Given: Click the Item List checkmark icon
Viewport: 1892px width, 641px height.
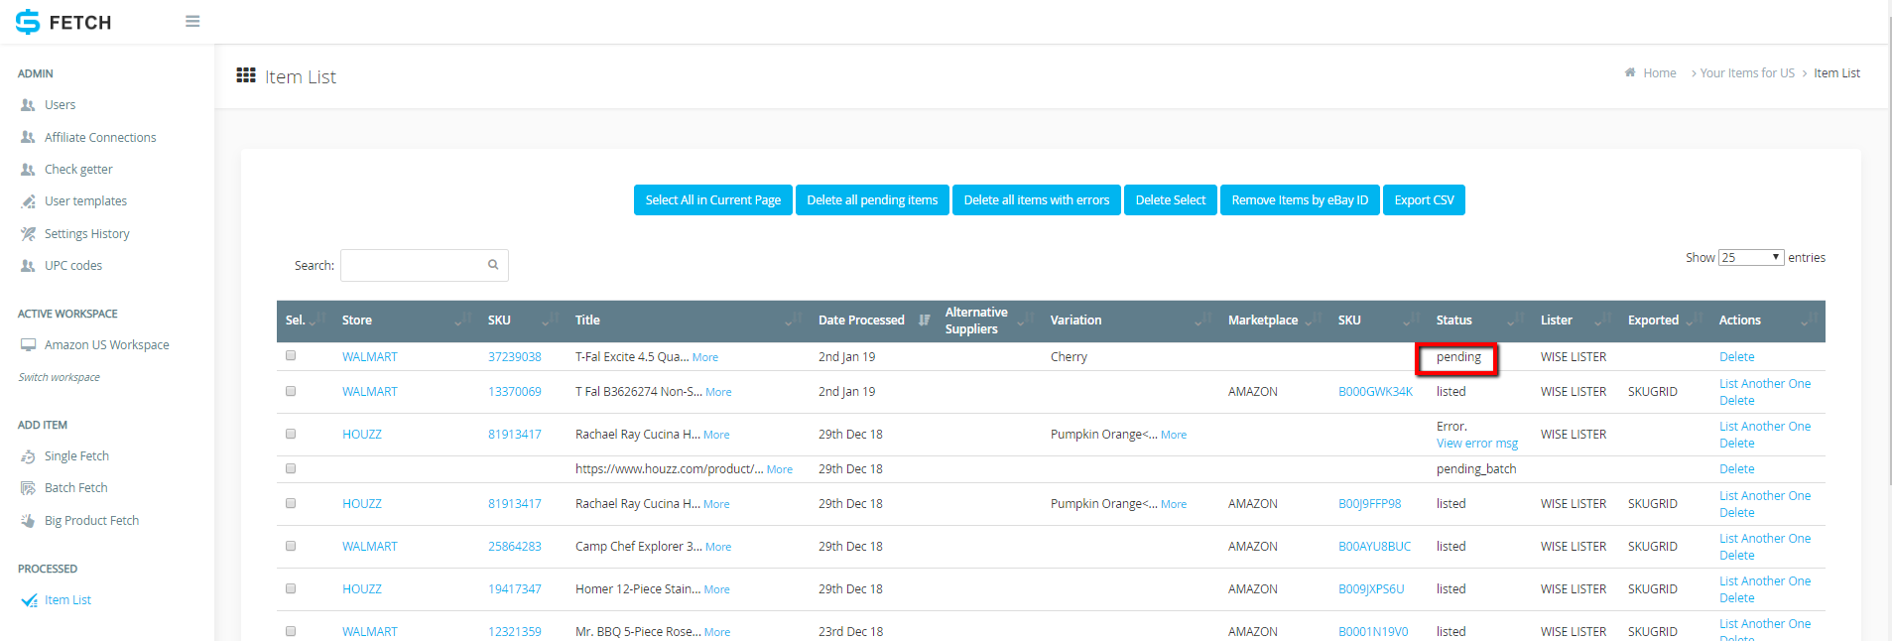Looking at the screenshot, I should click(x=30, y=600).
